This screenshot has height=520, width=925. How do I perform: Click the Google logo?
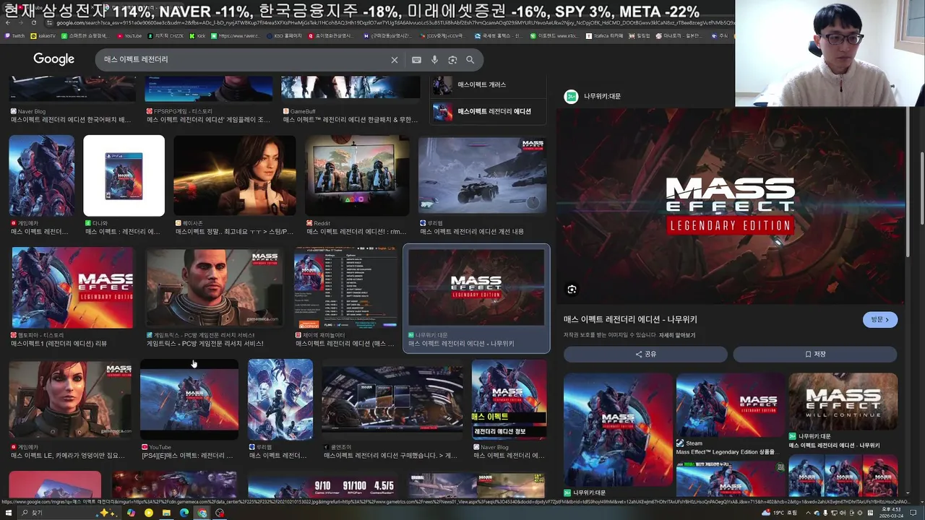tap(53, 59)
